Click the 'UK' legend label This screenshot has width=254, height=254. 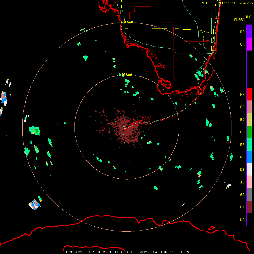click(x=242, y=45)
